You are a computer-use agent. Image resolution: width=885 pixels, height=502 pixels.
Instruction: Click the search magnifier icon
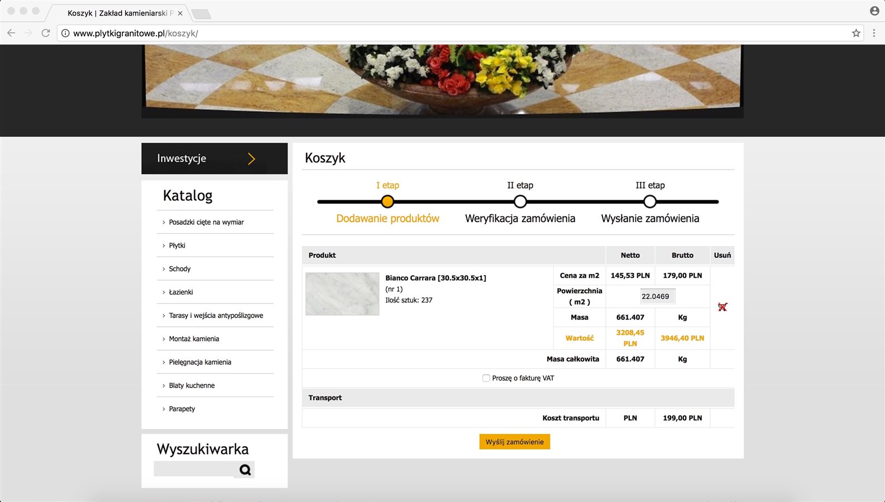[245, 470]
